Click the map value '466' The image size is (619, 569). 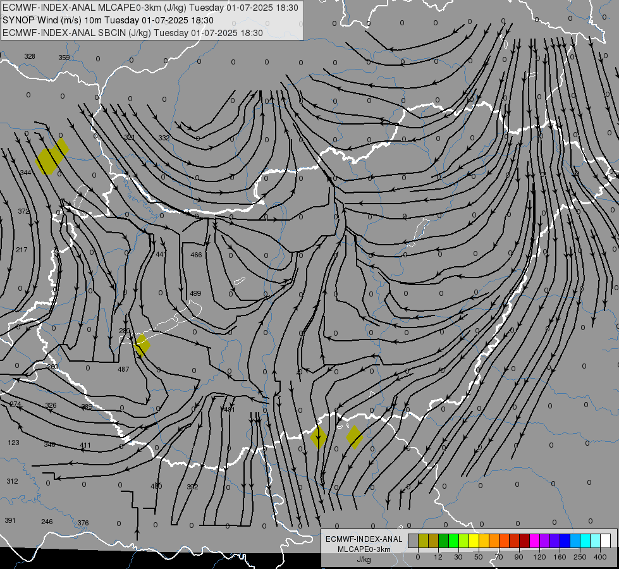click(196, 255)
